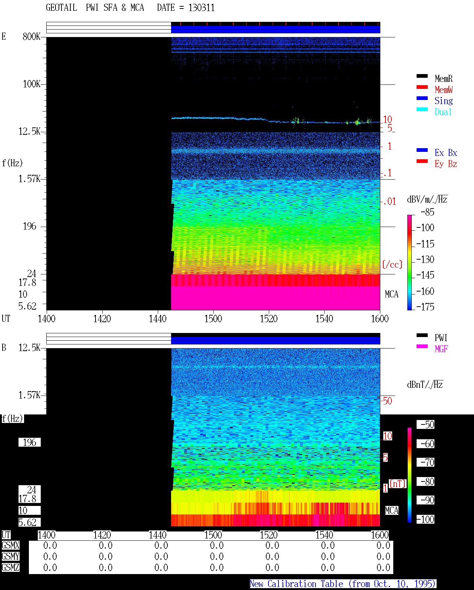Click the "GSMZ" row label
474x590 pixels.
click(10, 567)
